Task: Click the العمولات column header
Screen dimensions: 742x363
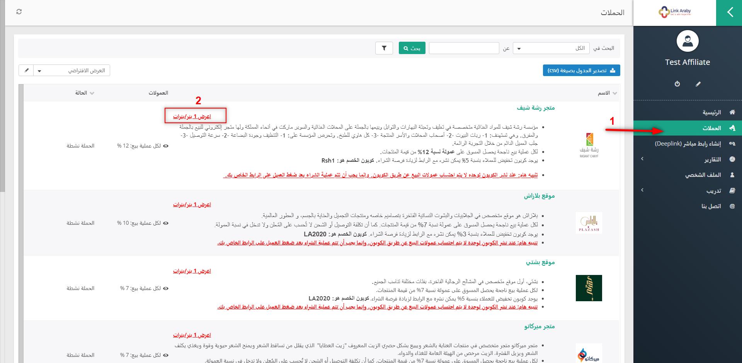Action: (x=158, y=93)
